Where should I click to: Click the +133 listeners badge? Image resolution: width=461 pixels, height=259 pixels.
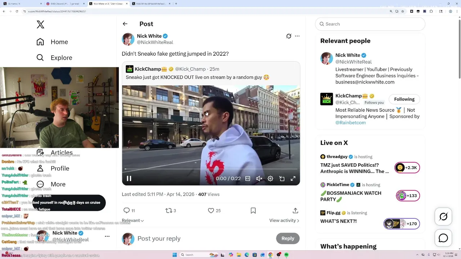(x=408, y=196)
